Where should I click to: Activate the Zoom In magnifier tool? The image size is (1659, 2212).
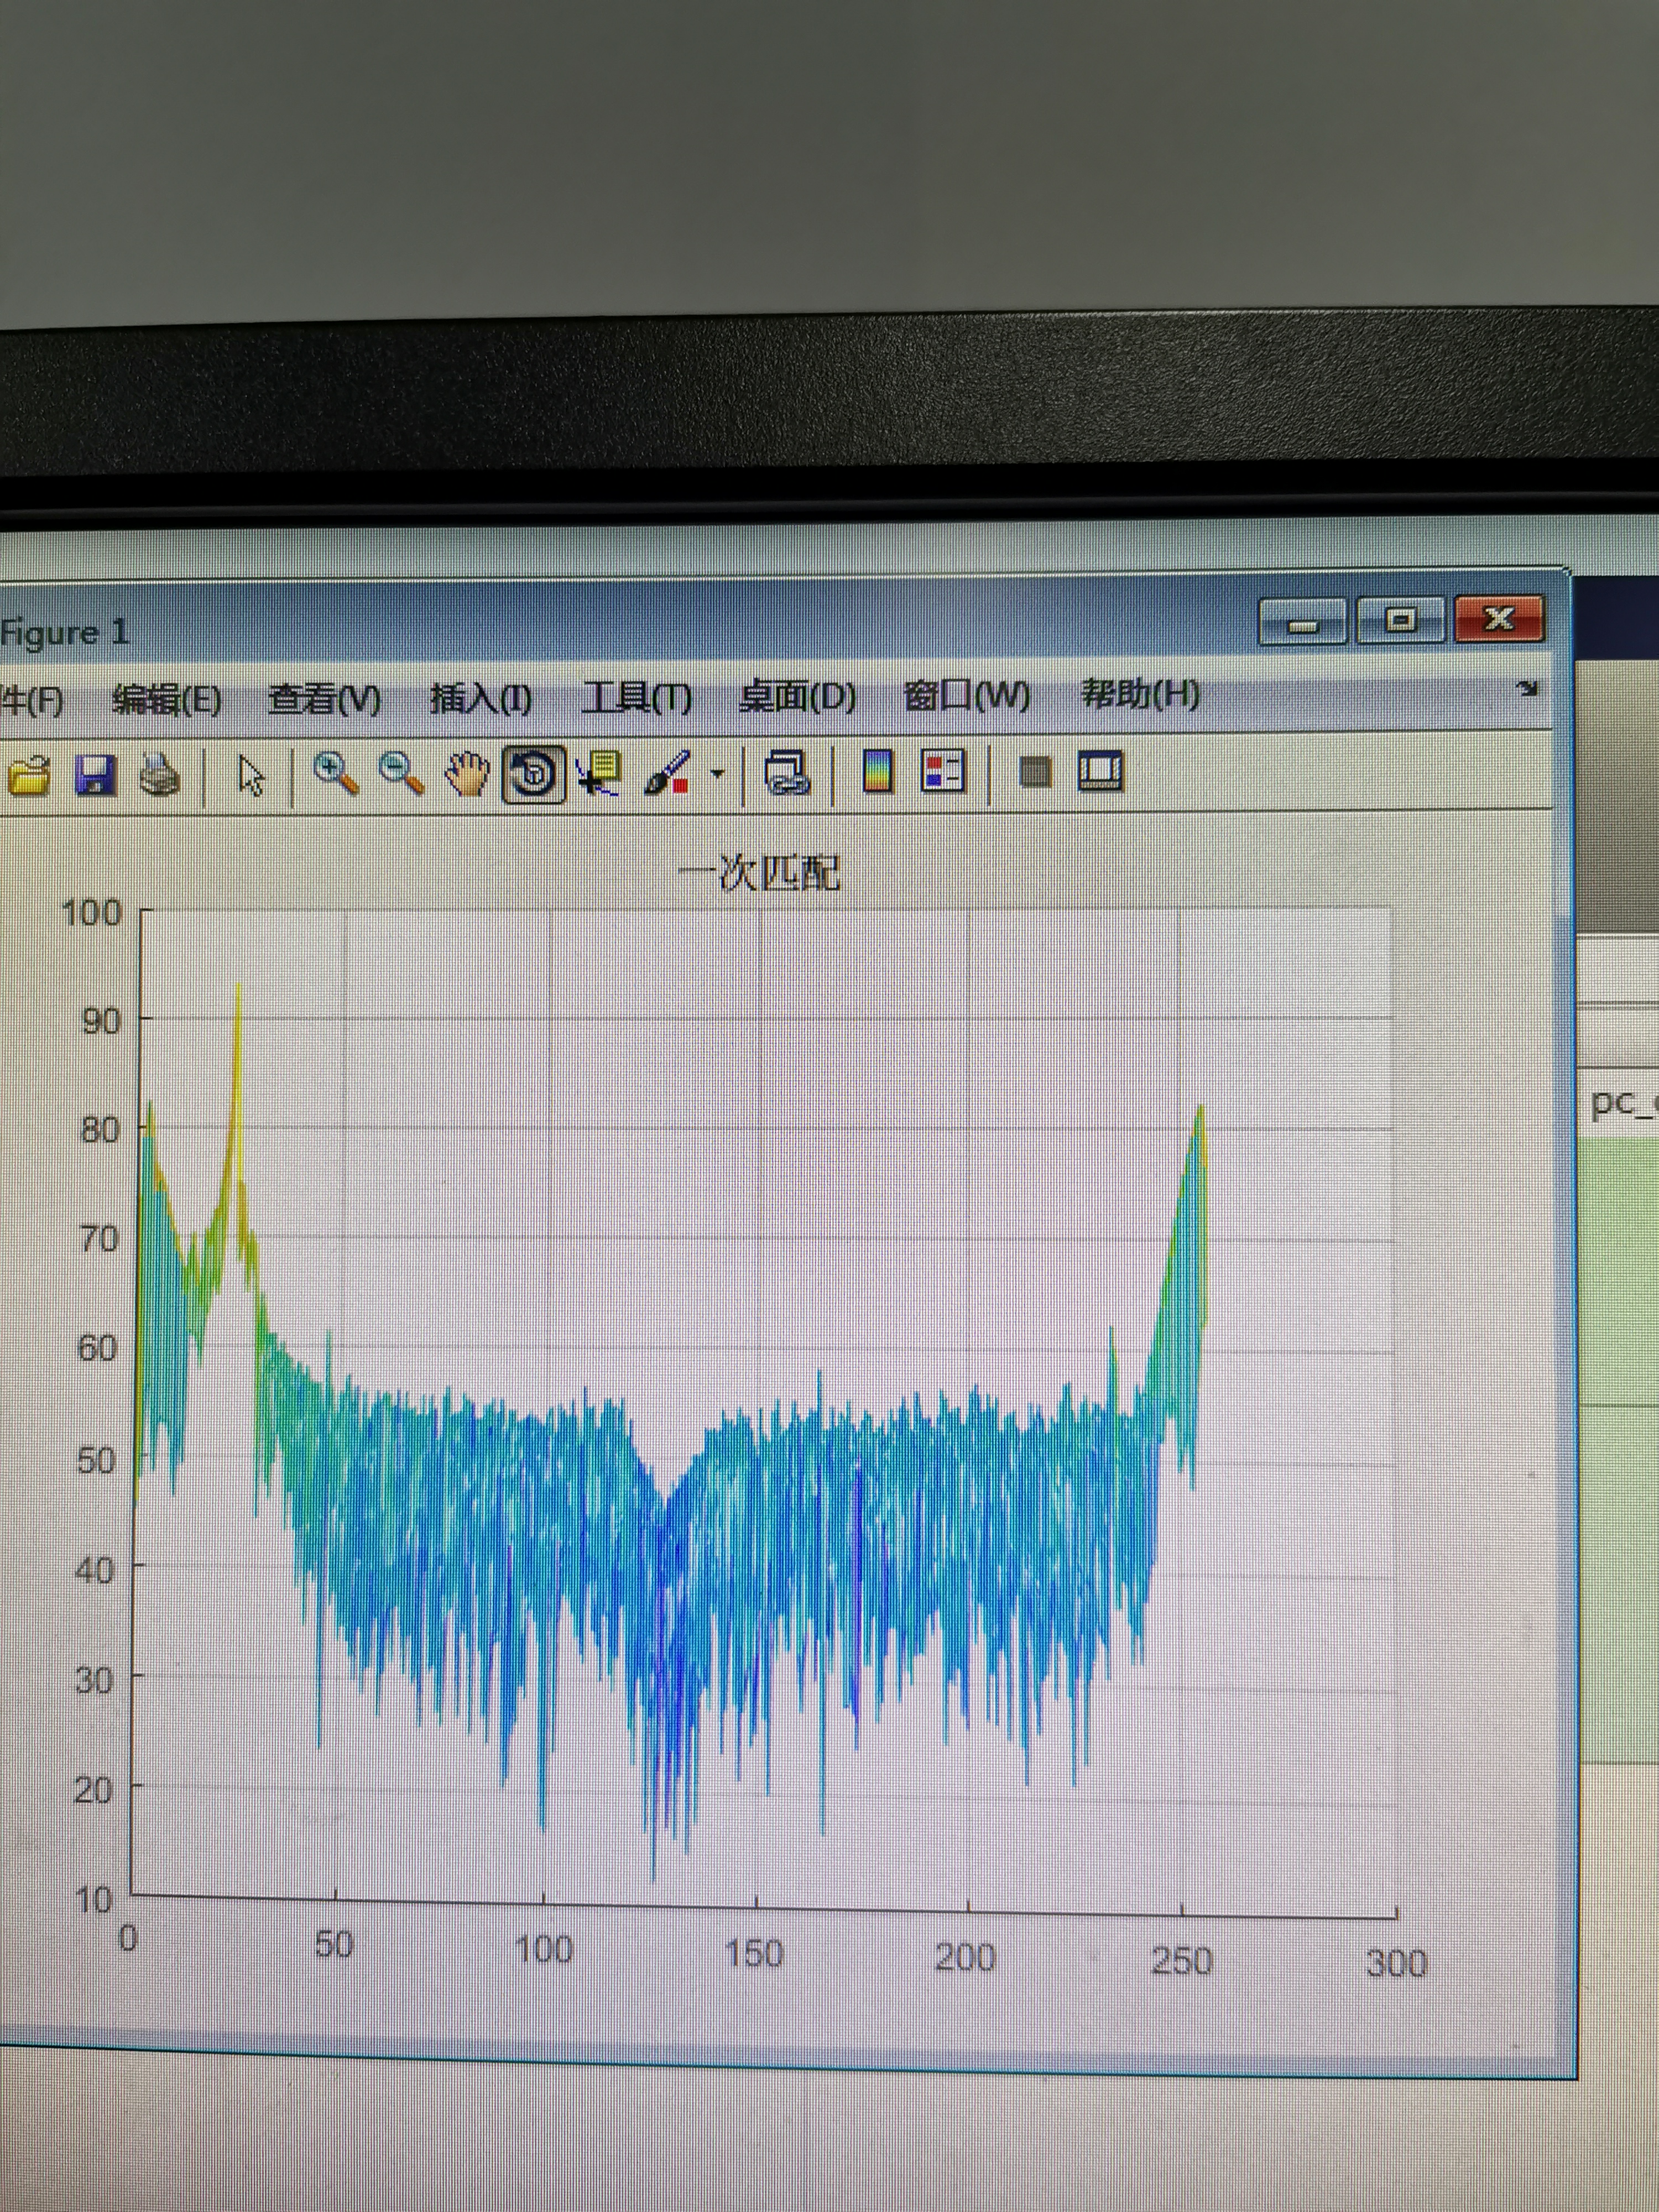[335, 773]
